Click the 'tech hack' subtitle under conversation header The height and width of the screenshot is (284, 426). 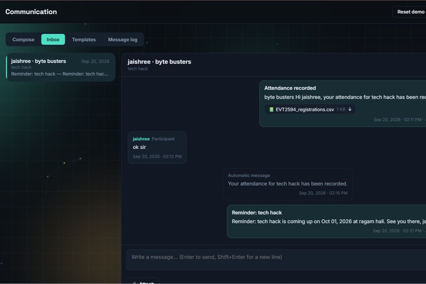tap(138, 69)
